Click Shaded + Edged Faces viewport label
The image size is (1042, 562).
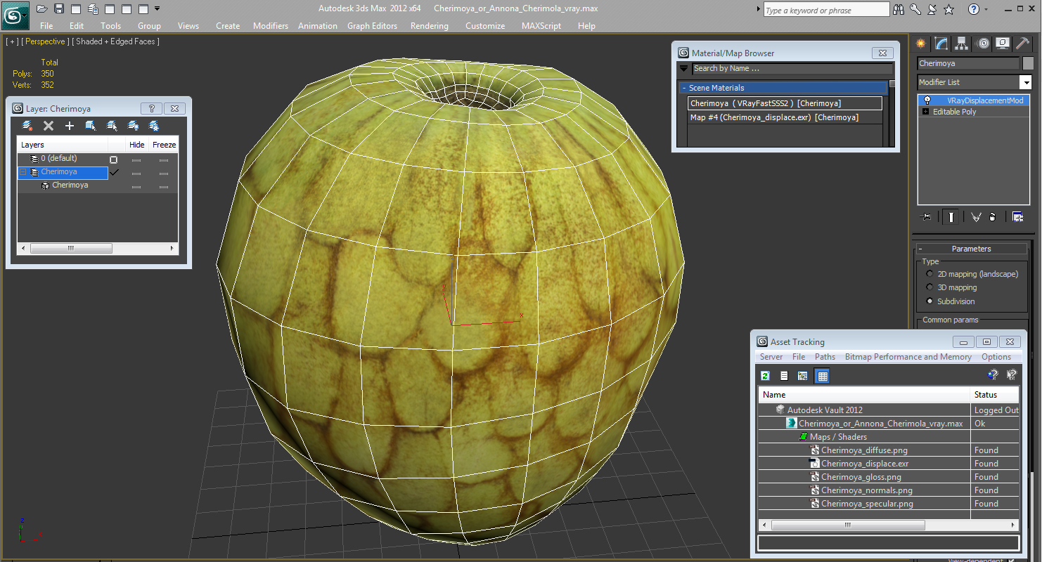pos(116,41)
